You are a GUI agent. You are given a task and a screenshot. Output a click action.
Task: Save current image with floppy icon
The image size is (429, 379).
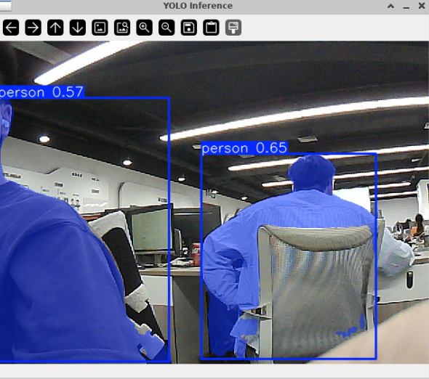click(x=189, y=28)
